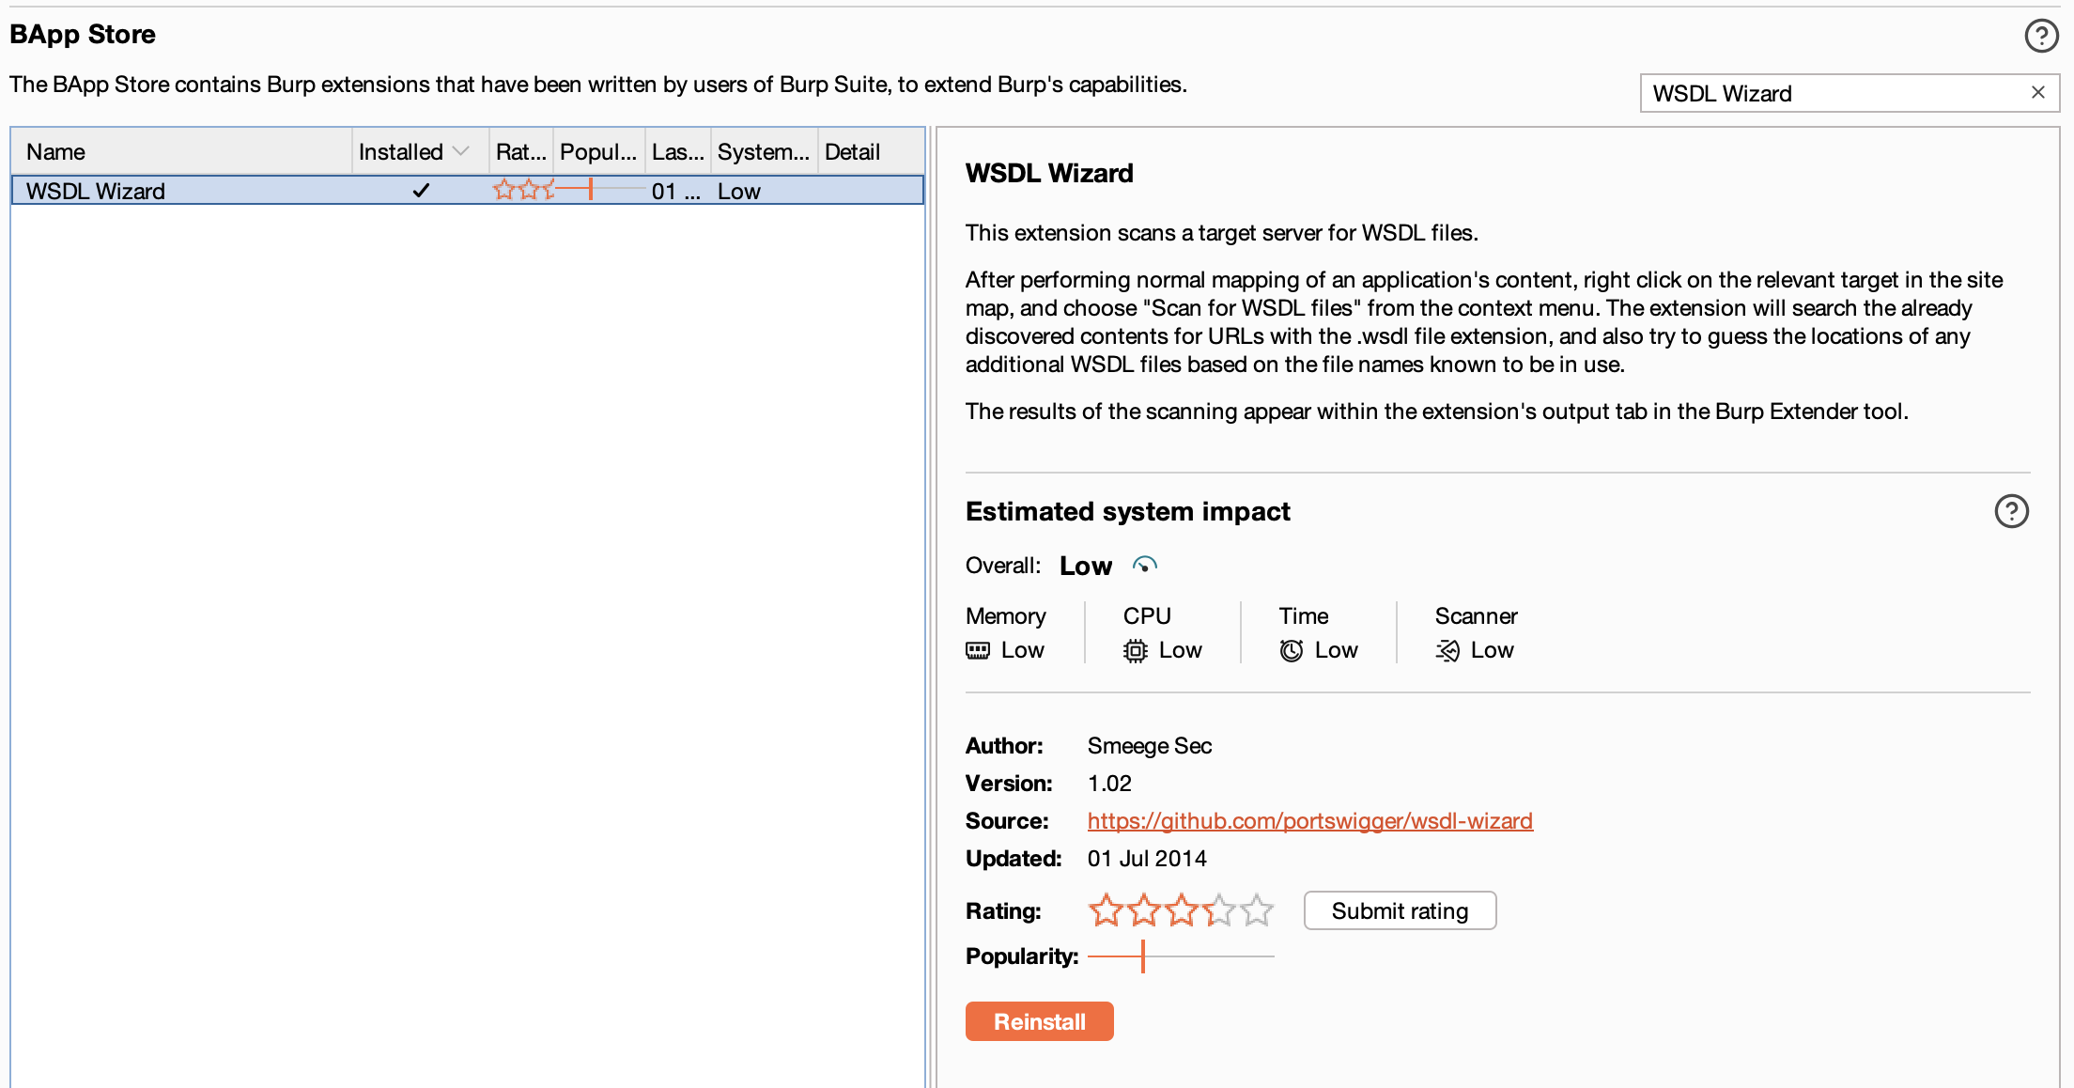Clear the search box with the X icon
Screen dimensions: 2074x1088
[2037, 92]
